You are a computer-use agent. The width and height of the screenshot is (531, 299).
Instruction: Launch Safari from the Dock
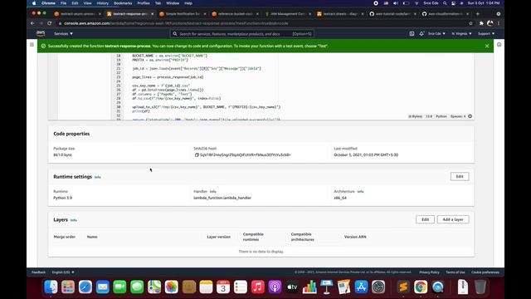pyautogui.click(x=85, y=287)
